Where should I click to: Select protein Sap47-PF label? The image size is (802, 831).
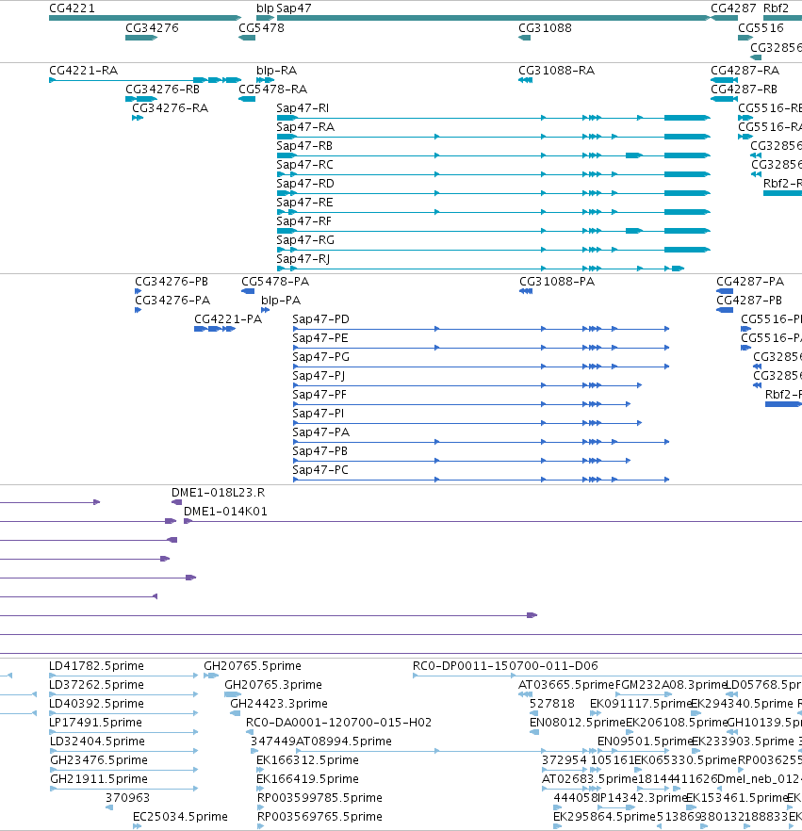(x=319, y=394)
